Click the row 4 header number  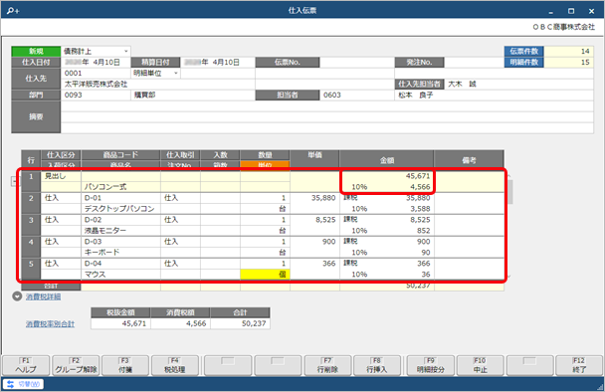pyautogui.click(x=31, y=248)
